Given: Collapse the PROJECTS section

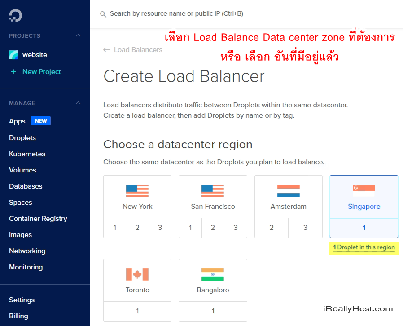Looking at the screenshot, I should (78, 35).
